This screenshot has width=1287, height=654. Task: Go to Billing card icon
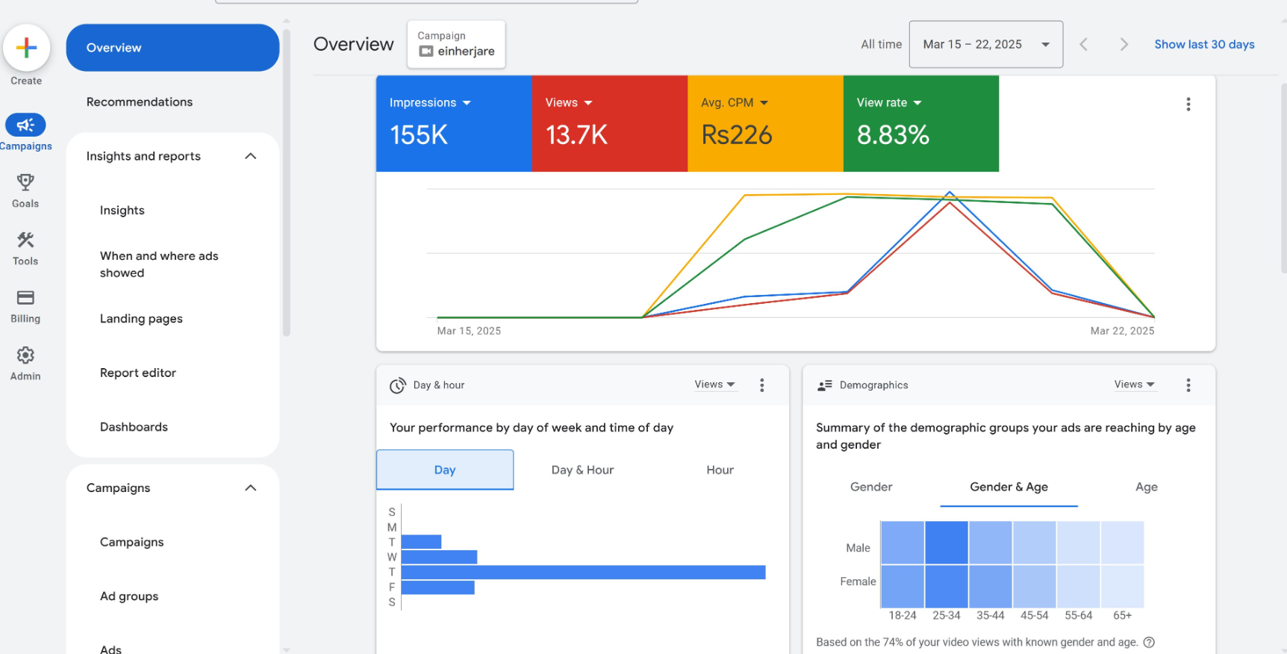click(25, 298)
